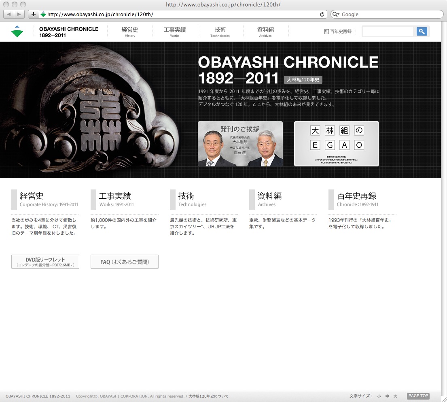Click the blue magnifier search button
447x402 pixels.
click(x=422, y=32)
